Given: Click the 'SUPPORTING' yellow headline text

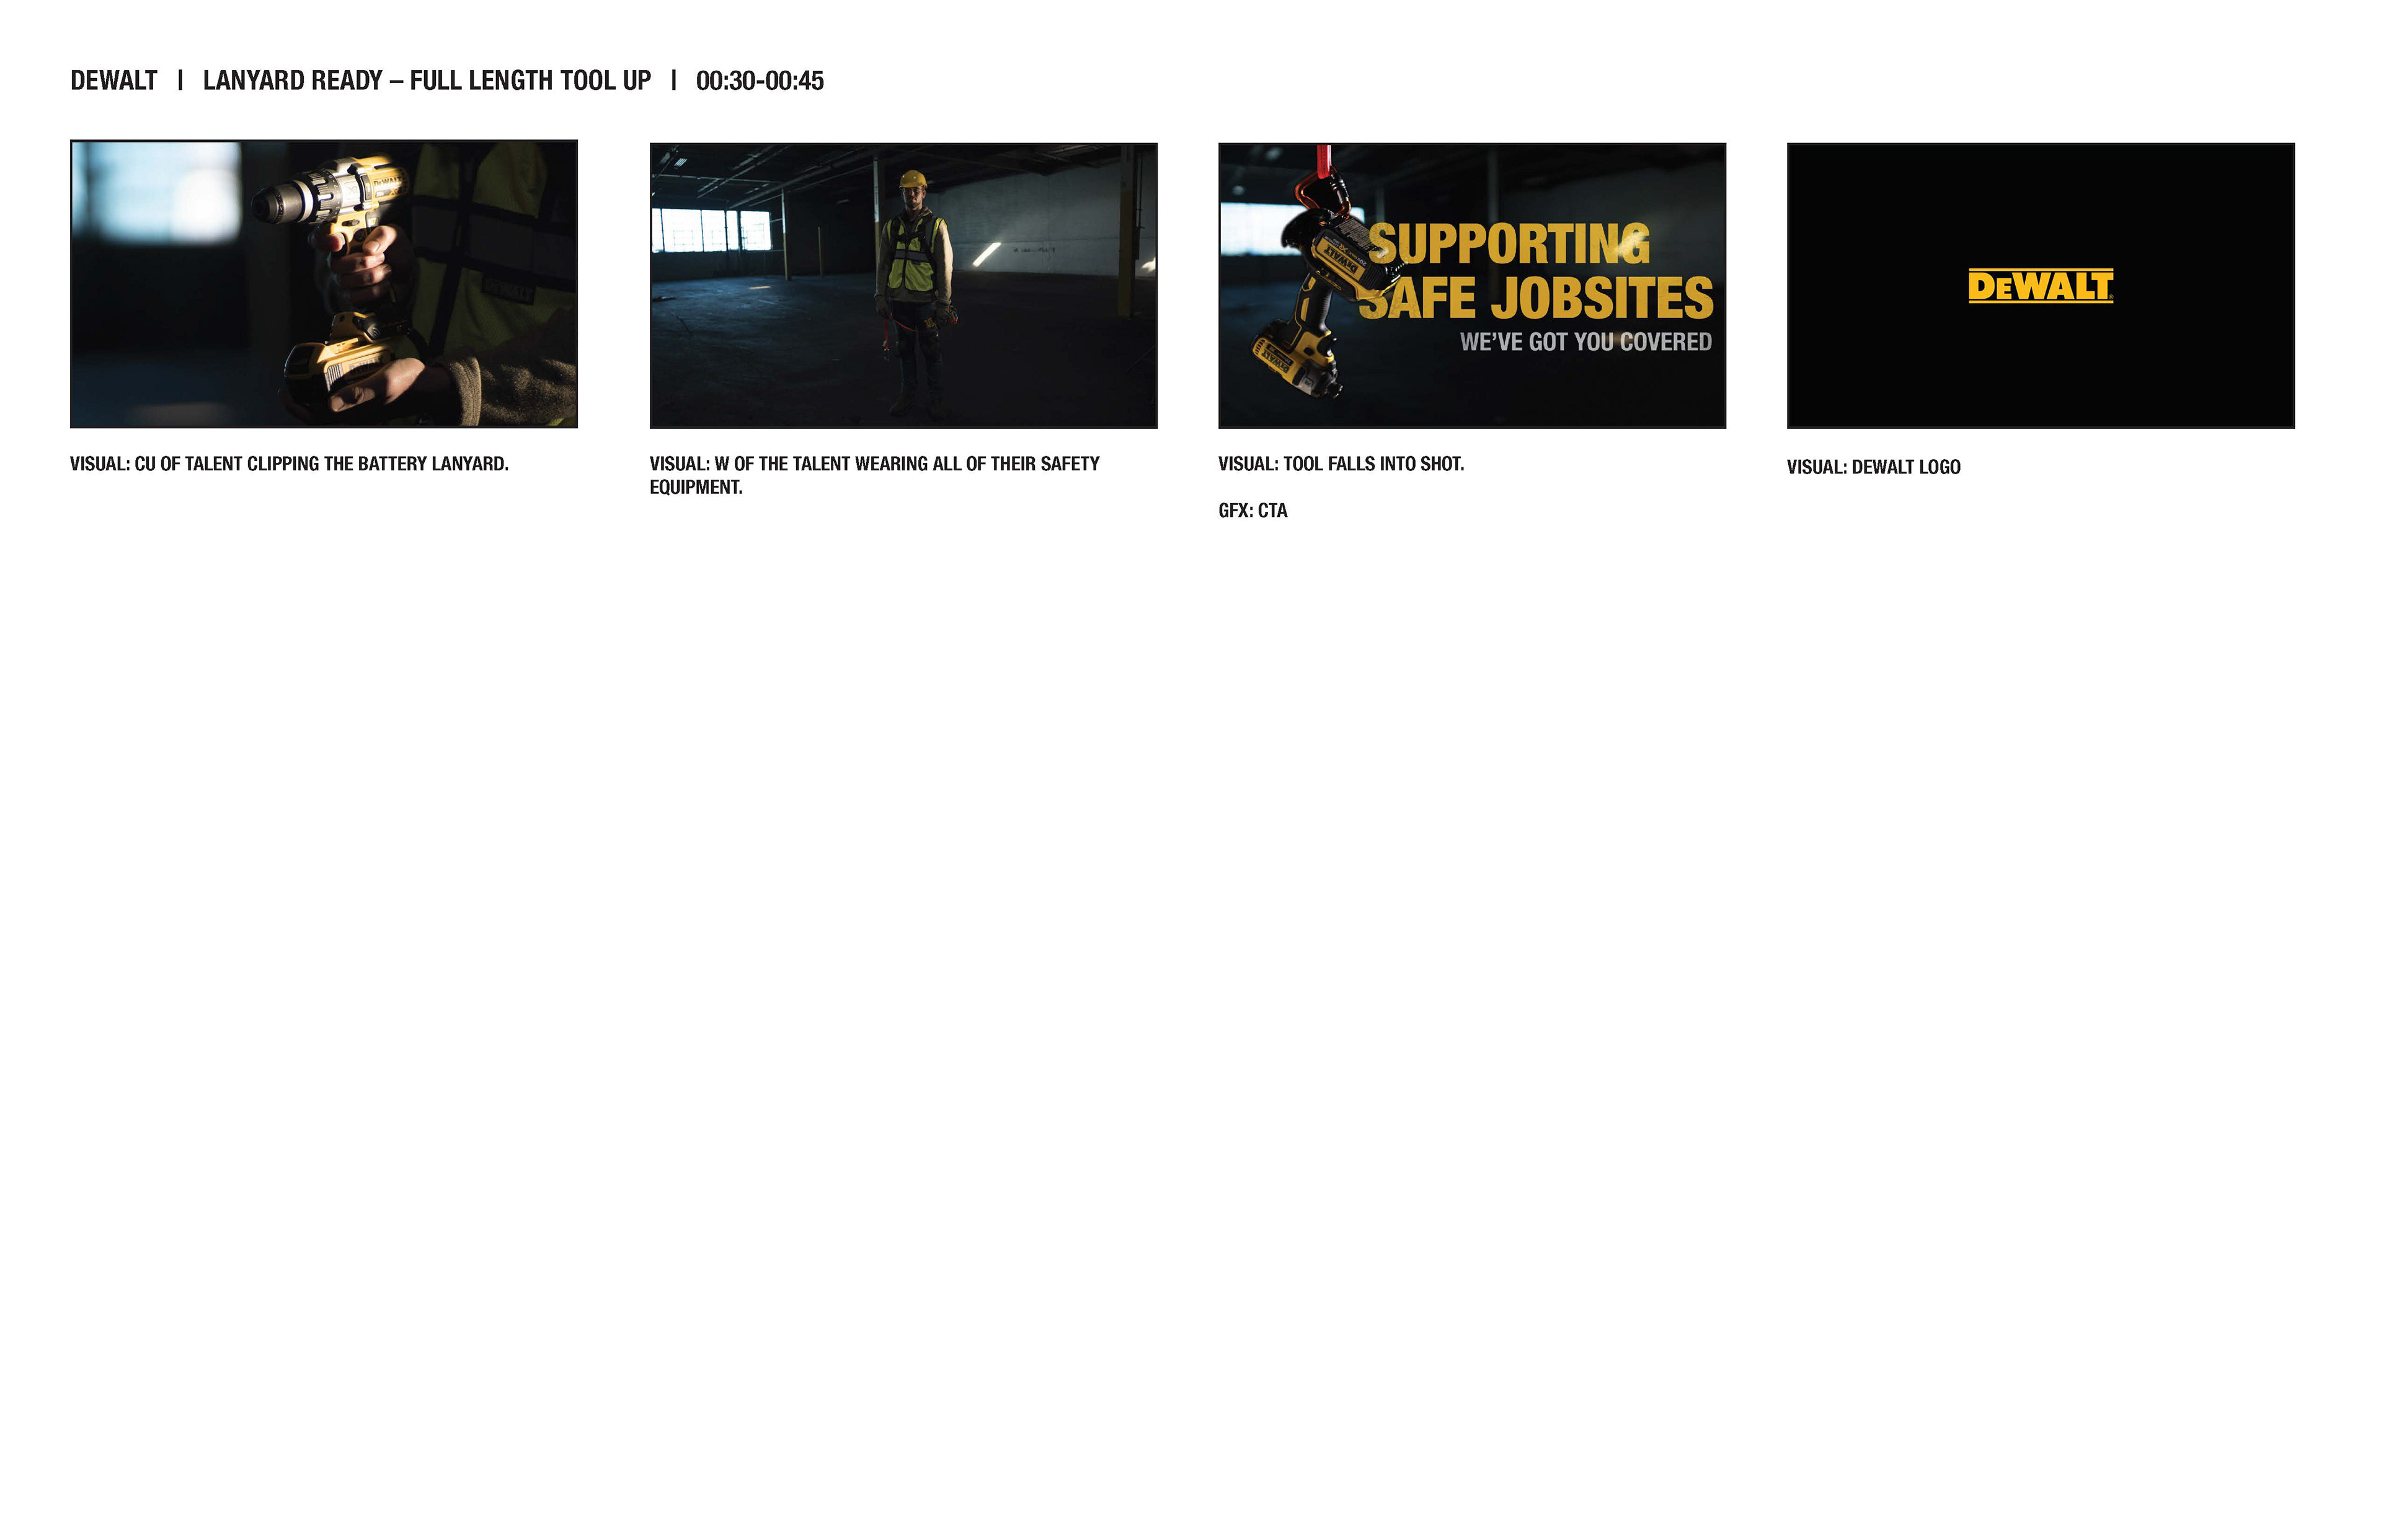Looking at the screenshot, I should tap(1507, 245).
